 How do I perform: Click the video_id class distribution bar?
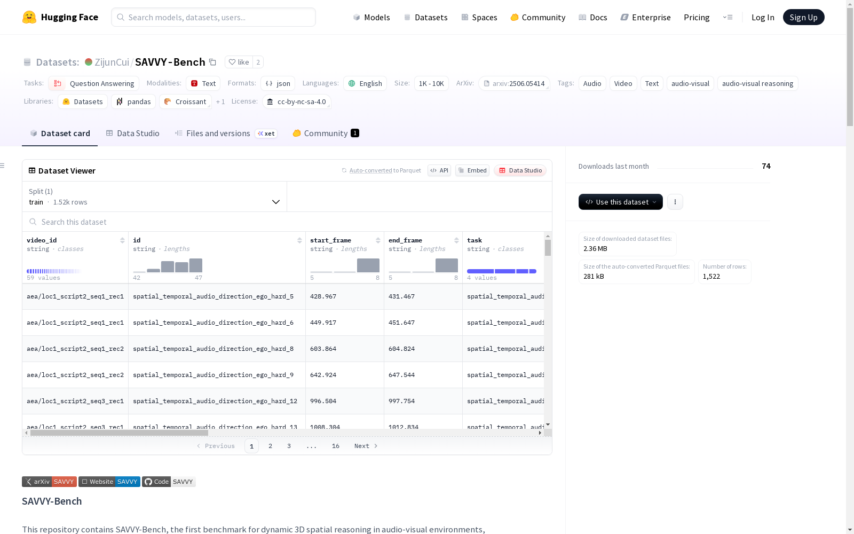53,271
